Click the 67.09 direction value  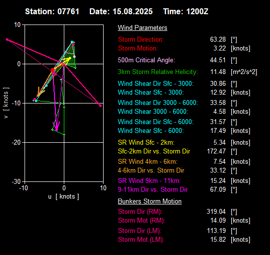218,189
